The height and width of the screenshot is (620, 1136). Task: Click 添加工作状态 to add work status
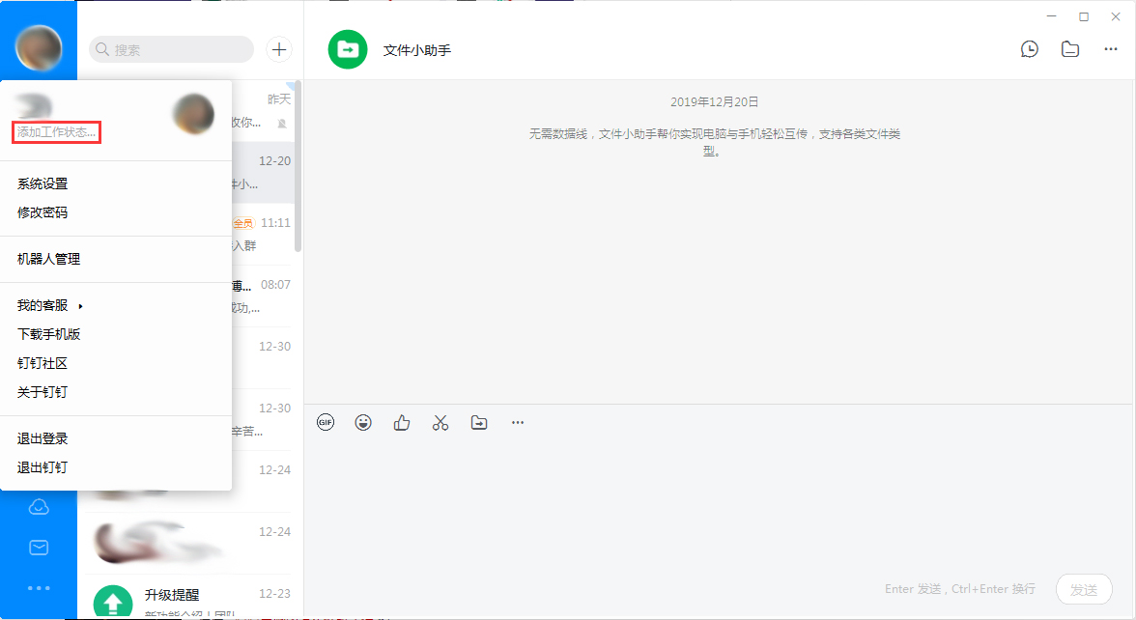pyautogui.click(x=54, y=132)
